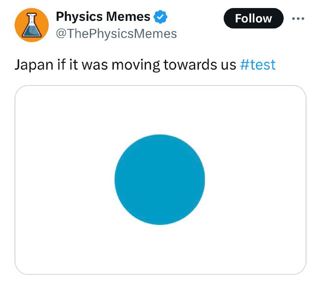Toggle following with the Follow button
The height and width of the screenshot is (284, 321).
click(x=254, y=18)
